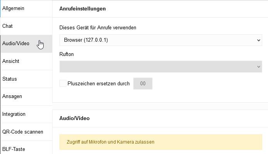Click the 'Dieses Gerät für Anrufe verwenden' label

click(98, 28)
